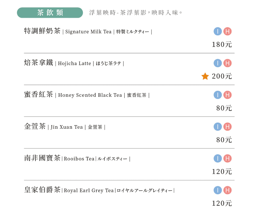261x207 pixels.
Task: Click the orange star beside 200元
Action: pyautogui.click(x=205, y=76)
